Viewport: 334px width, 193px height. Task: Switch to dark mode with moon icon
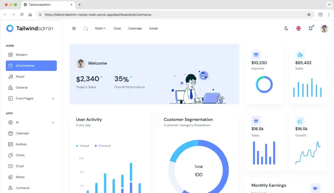tap(286, 28)
